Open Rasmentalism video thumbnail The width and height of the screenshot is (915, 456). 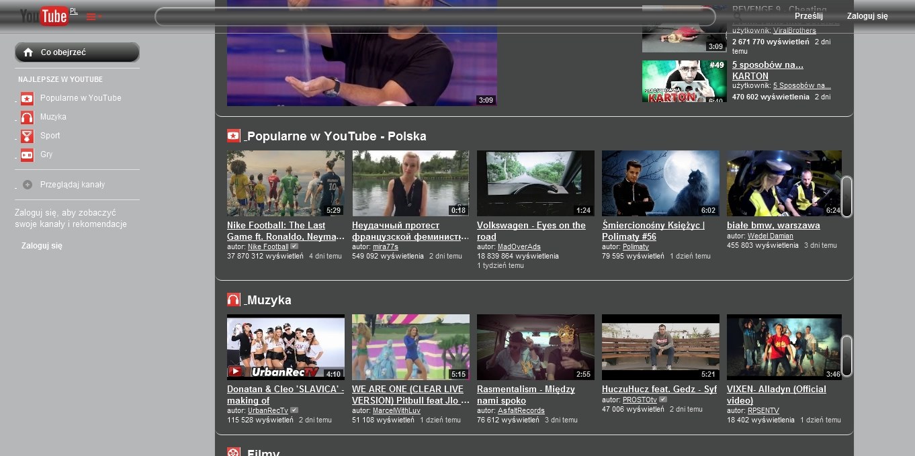(x=535, y=347)
